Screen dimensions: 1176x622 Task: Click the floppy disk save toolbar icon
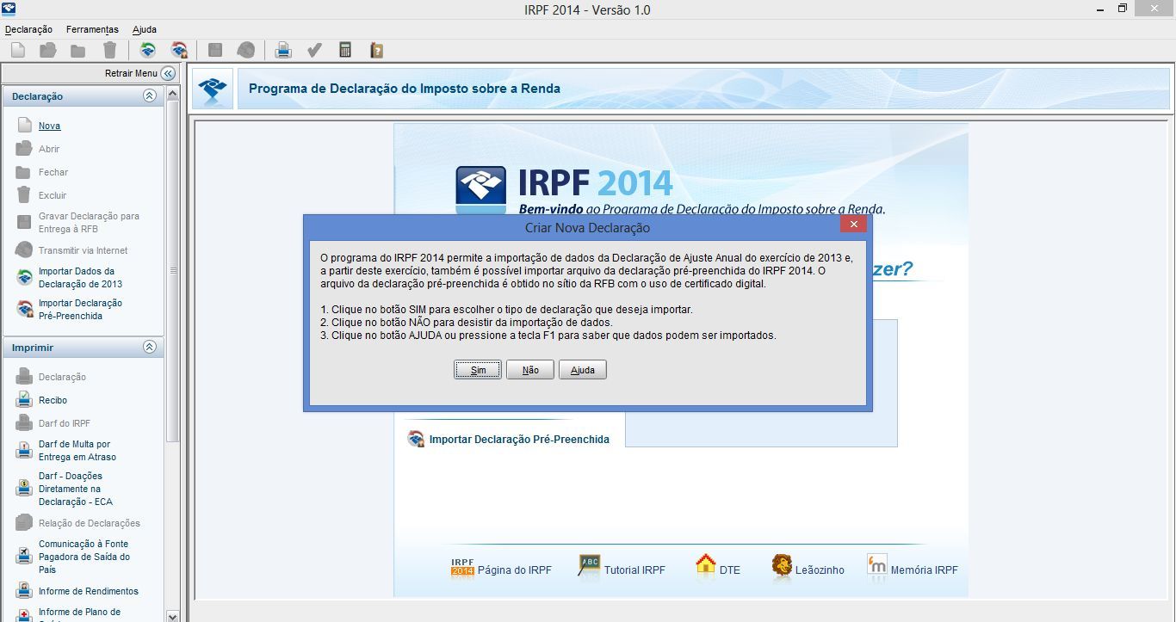point(215,50)
